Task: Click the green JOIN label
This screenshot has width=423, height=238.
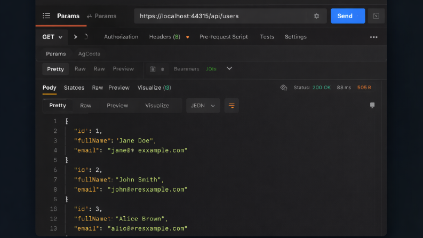Action: tap(211, 69)
